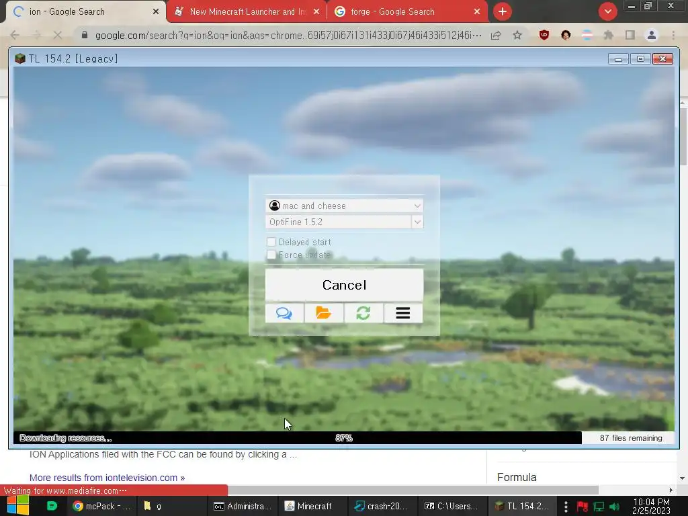Open the Chrome three-dot menu
Screen dimensions: 688x516
point(673,35)
